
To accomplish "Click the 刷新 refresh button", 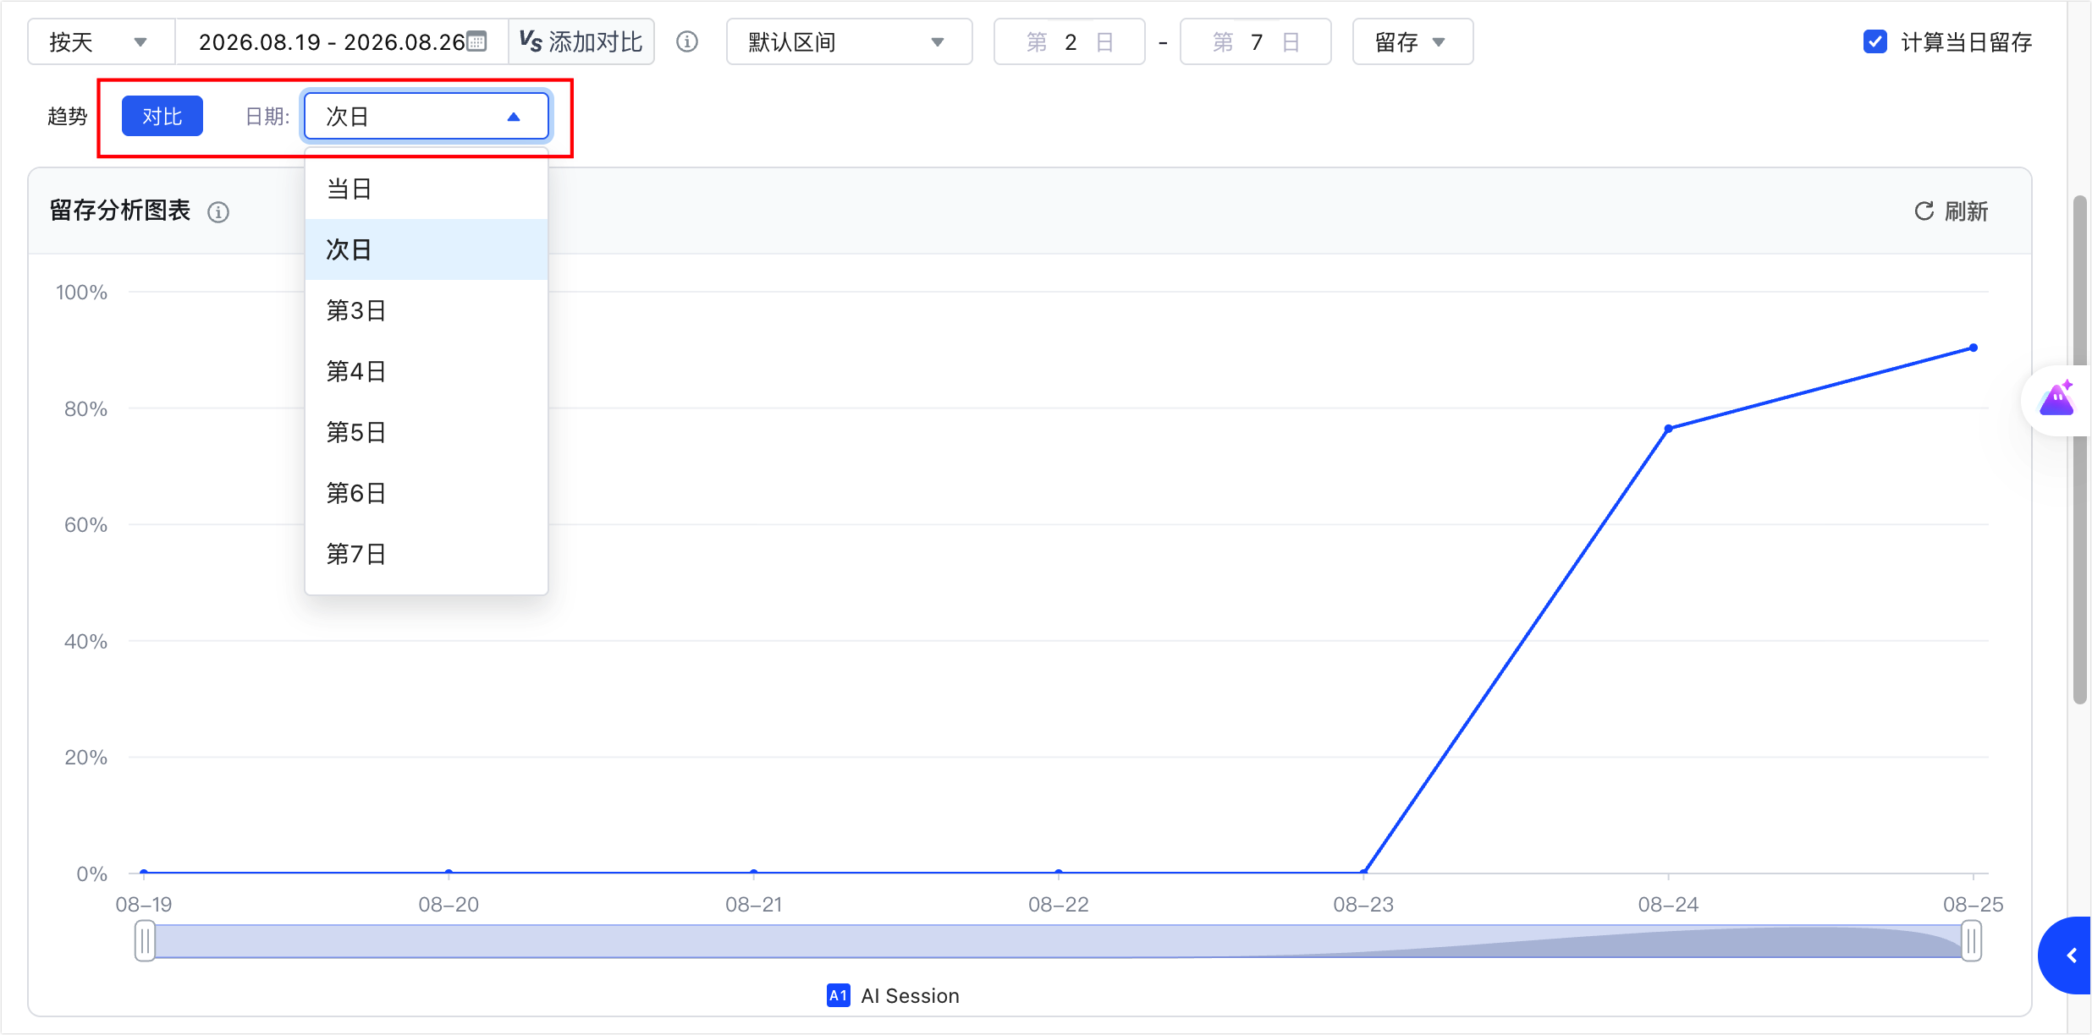I will click(x=1951, y=211).
